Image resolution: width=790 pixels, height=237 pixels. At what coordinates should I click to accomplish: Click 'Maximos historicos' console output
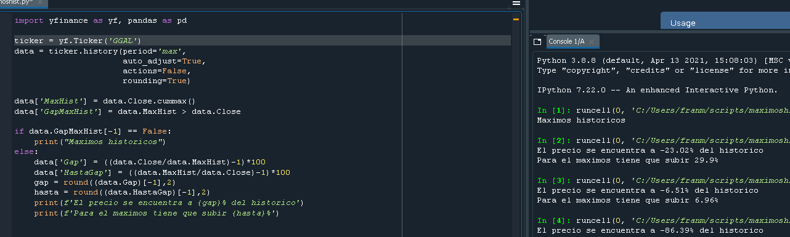[x=581, y=121]
